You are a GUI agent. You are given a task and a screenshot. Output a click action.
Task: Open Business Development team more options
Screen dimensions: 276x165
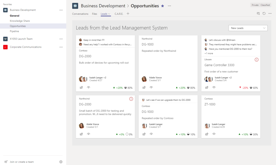point(61,10)
